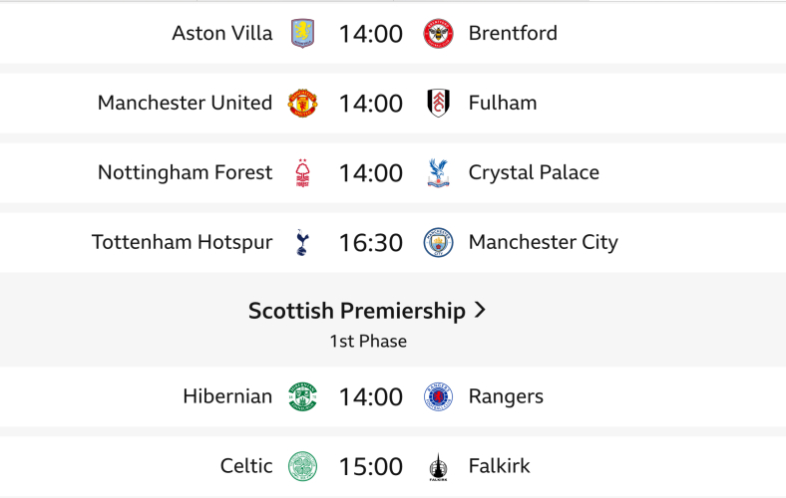Click the Brentford club crest
The height and width of the screenshot is (498, 786).
[x=438, y=34]
